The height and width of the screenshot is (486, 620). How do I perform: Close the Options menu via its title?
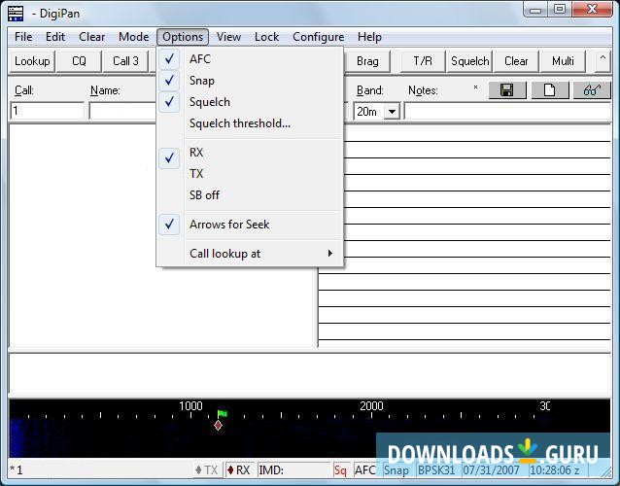tap(183, 37)
